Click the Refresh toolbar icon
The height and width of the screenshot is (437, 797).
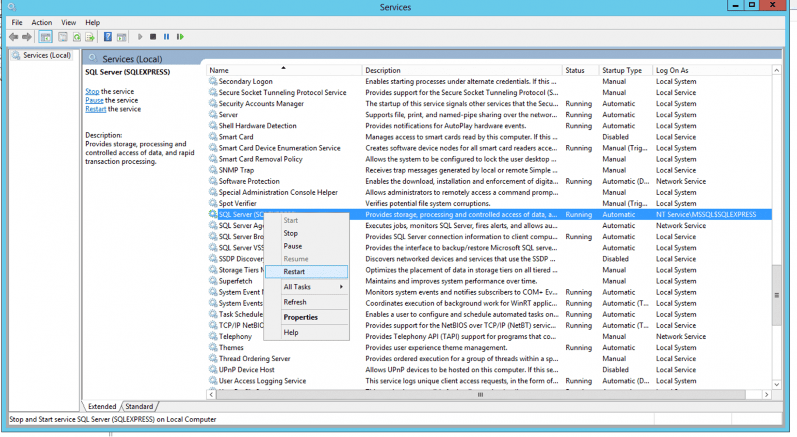point(77,37)
